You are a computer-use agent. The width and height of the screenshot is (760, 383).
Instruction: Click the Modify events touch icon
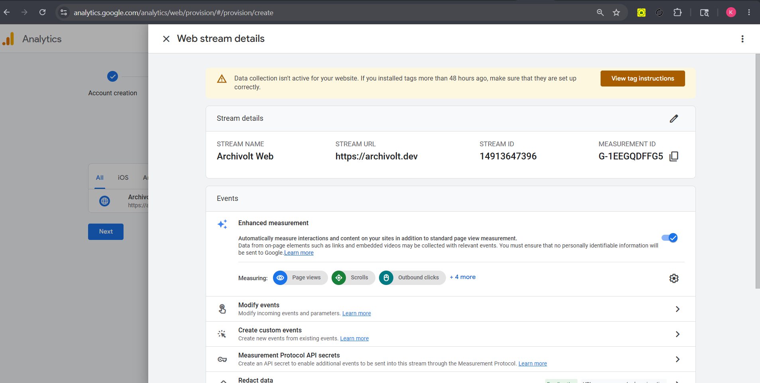(x=222, y=309)
